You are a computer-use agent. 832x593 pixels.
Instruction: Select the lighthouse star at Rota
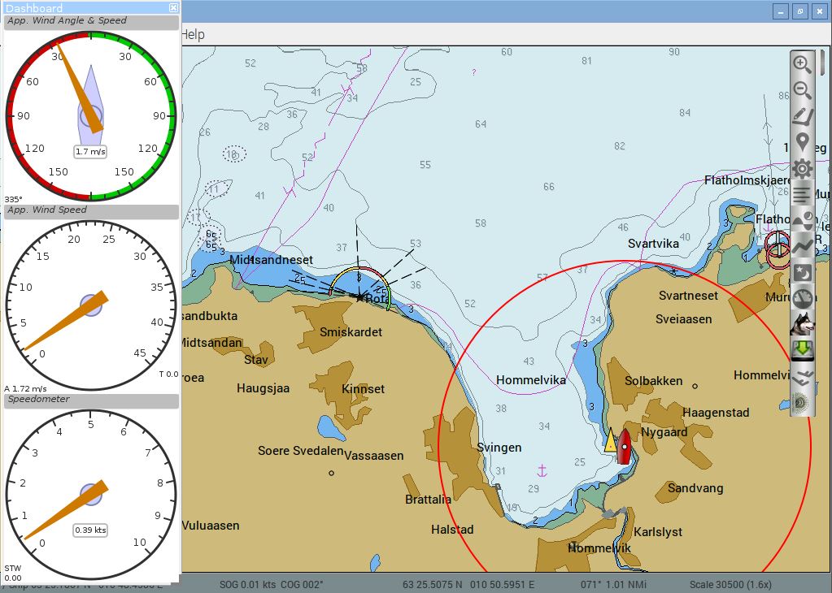click(x=359, y=297)
